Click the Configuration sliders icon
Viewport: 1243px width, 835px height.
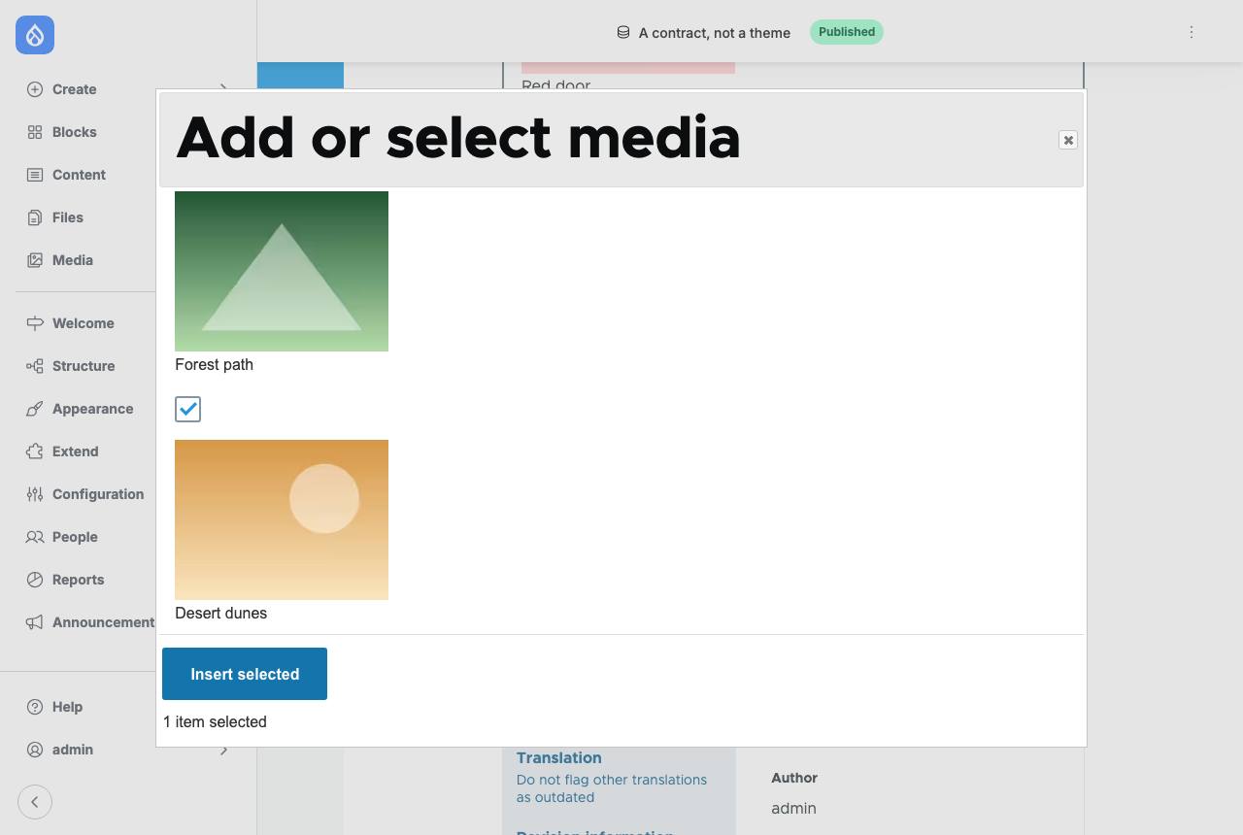point(35,494)
